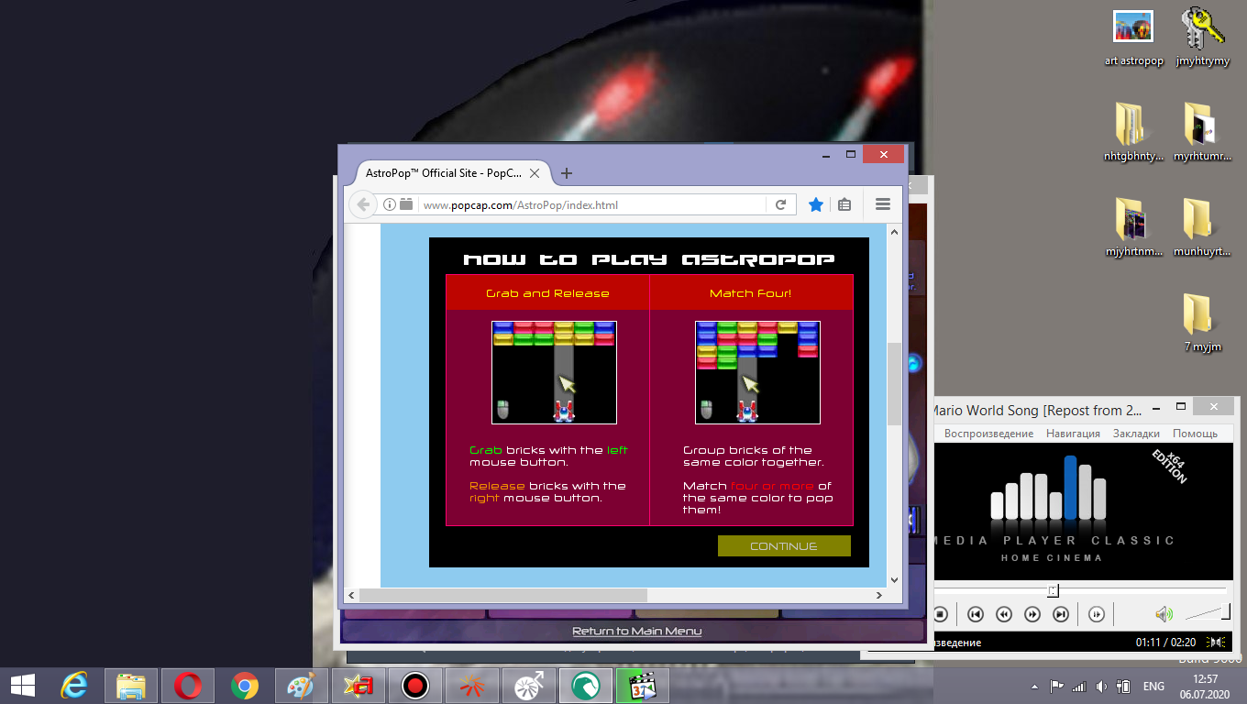The height and width of the screenshot is (704, 1247).
Task: Click the Media Player Classic volume slider
Action: click(1207, 614)
